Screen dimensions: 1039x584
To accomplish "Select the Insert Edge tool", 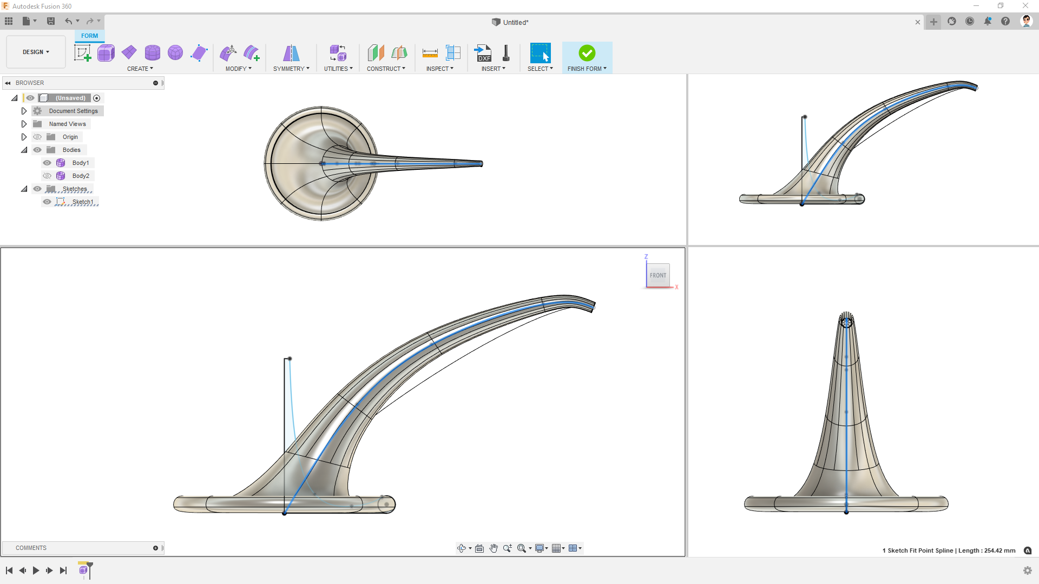I will click(251, 52).
